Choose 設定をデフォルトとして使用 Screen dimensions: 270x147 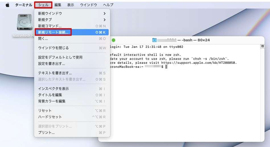tap(72, 57)
